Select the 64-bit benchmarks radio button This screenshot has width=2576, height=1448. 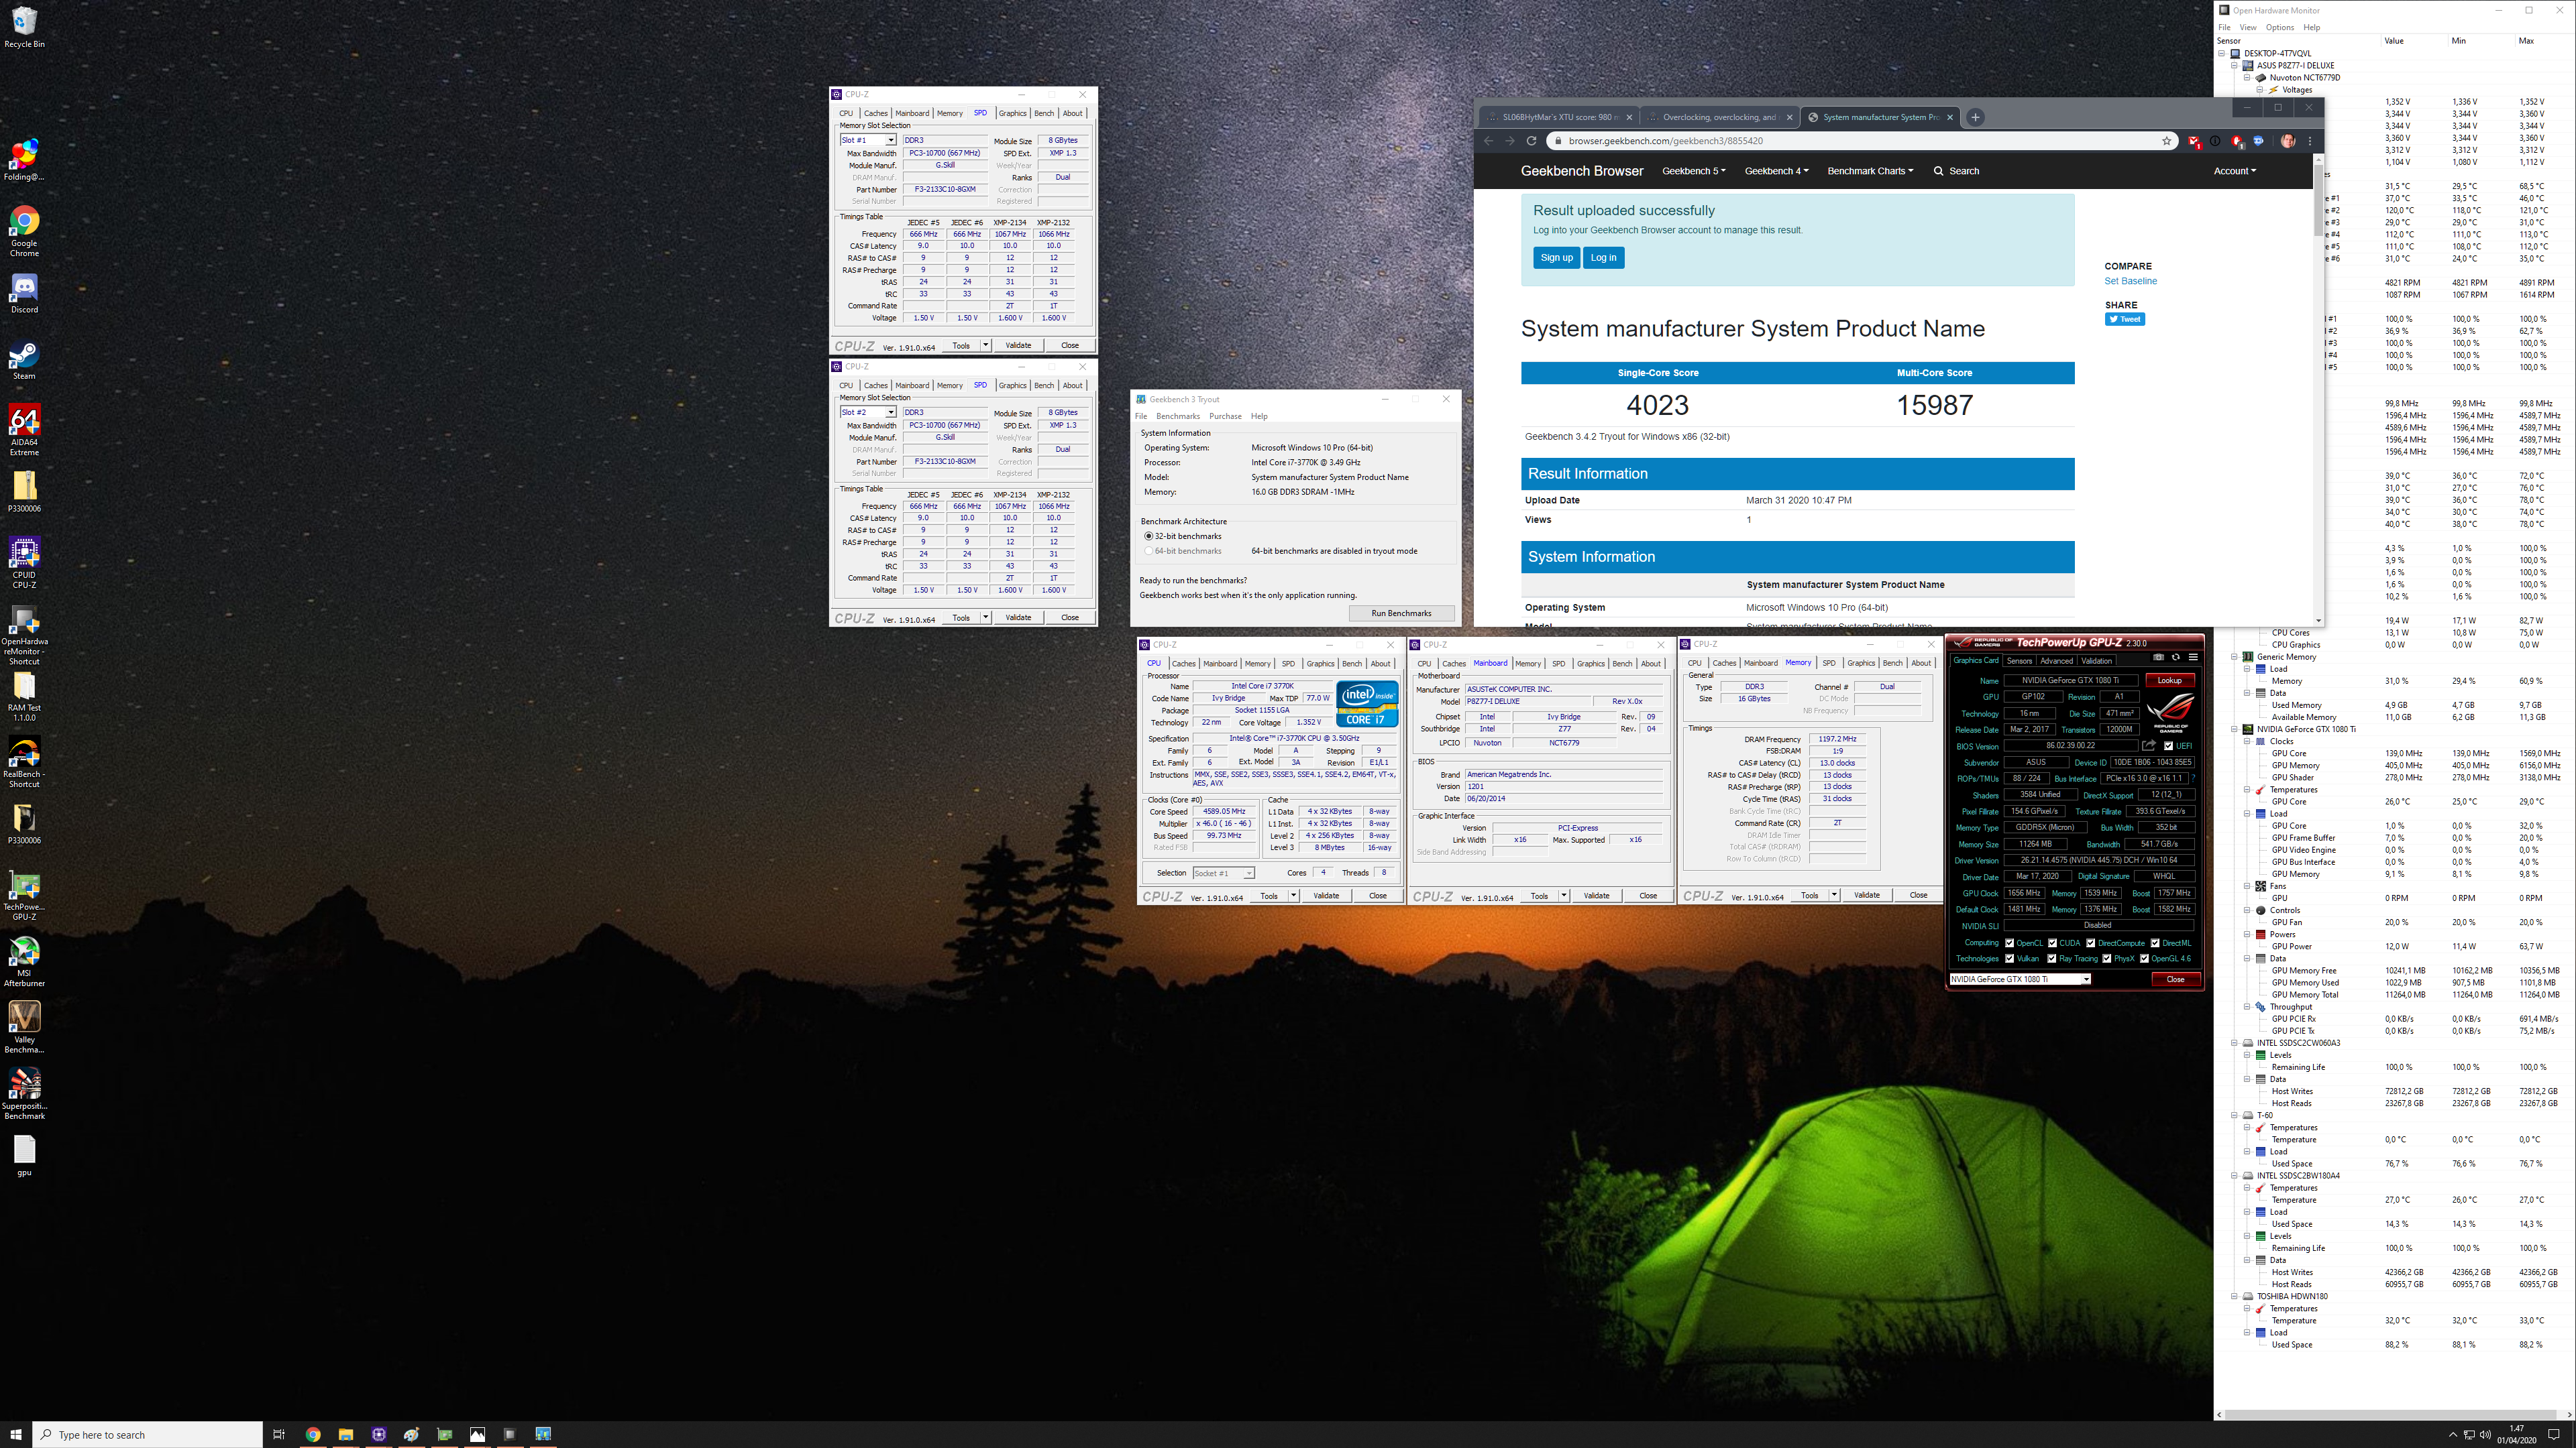tap(1148, 550)
